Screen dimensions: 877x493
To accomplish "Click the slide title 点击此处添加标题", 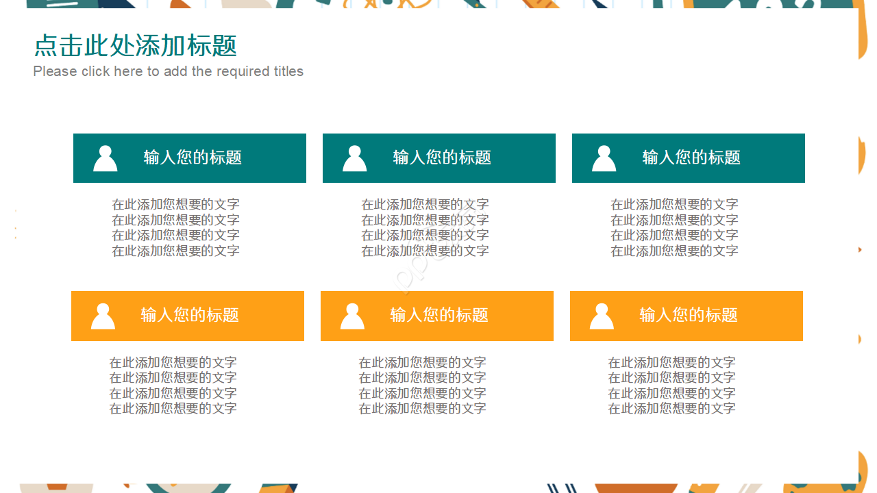I will tap(135, 47).
